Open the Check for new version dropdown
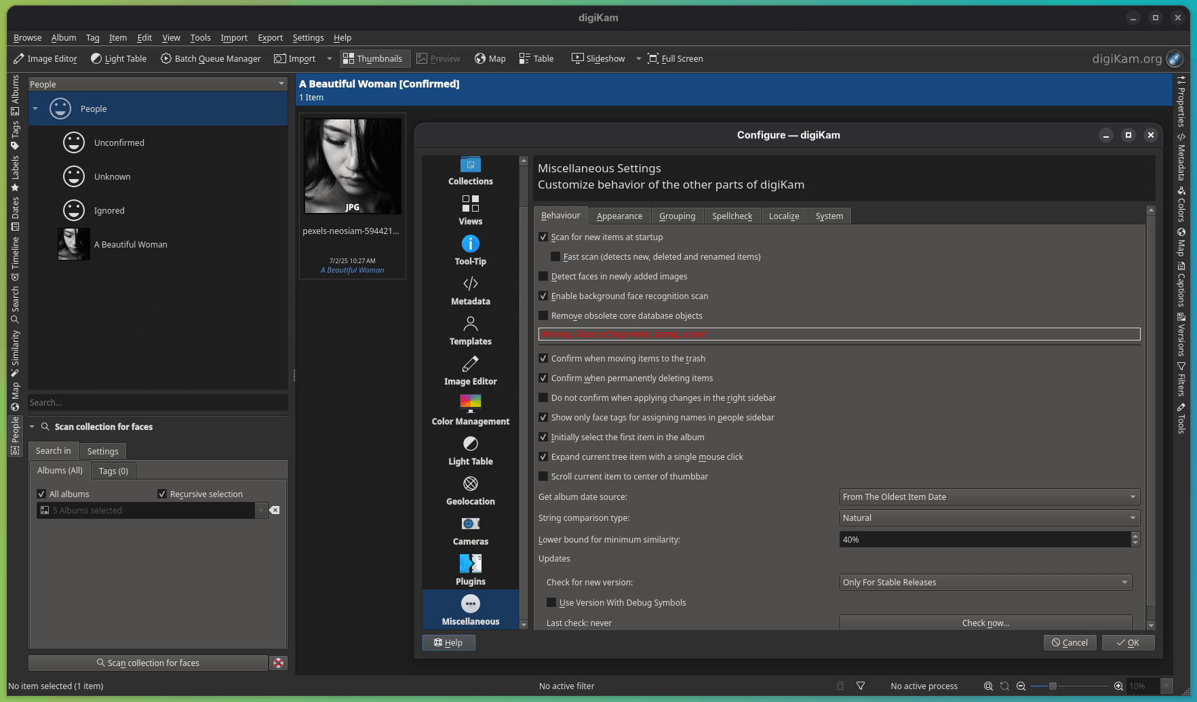Viewport: 1197px width, 702px height. 984,582
